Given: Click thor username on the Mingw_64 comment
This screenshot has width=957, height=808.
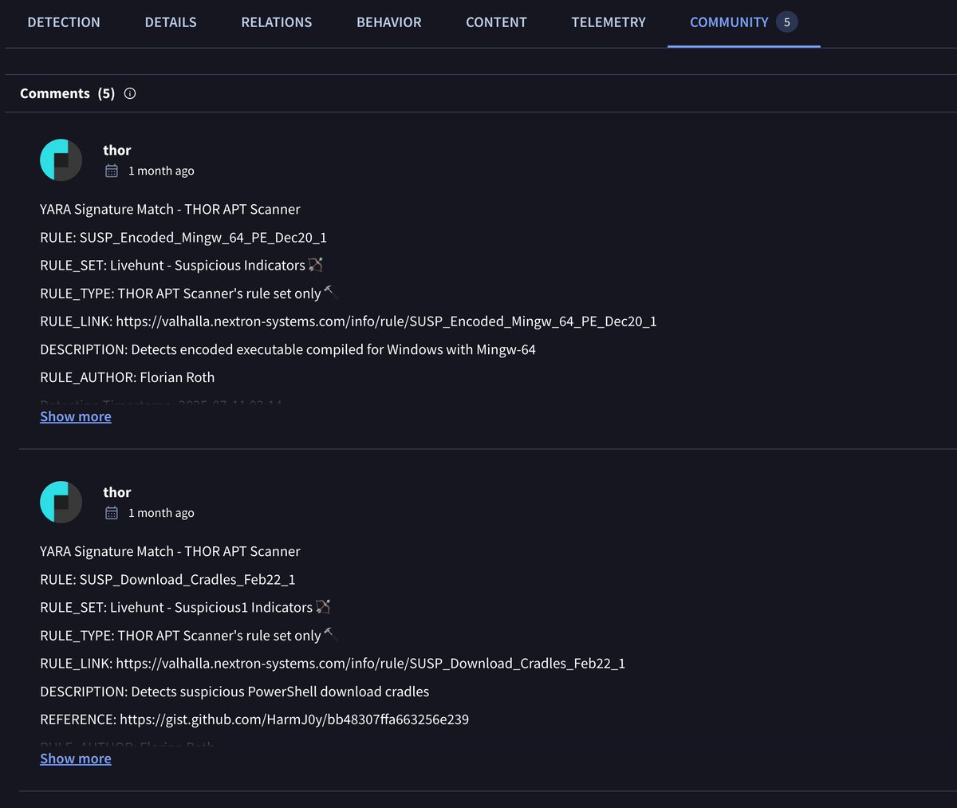Looking at the screenshot, I should (117, 150).
